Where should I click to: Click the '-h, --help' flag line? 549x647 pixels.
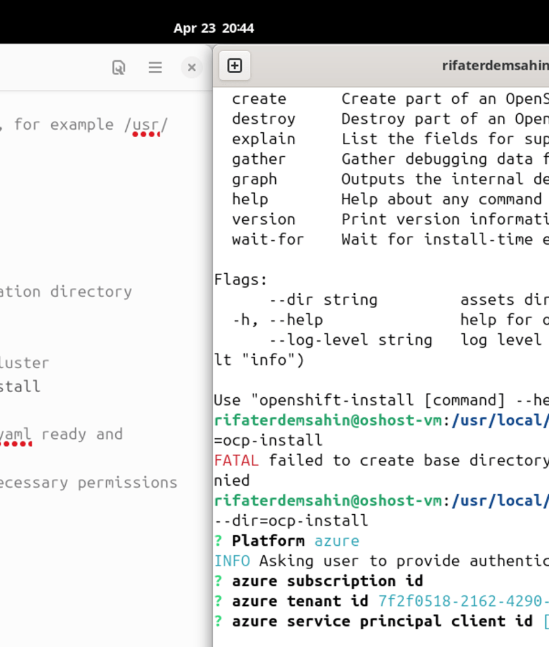(x=278, y=320)
